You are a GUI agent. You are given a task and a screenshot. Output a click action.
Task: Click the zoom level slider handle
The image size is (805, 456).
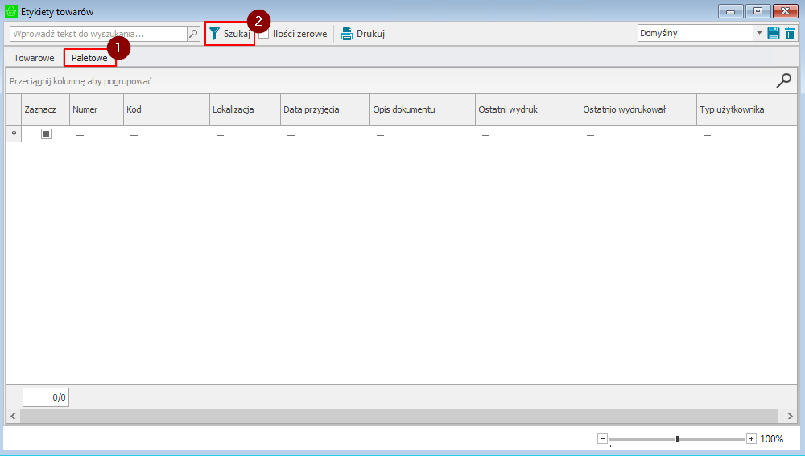(678, 438)
